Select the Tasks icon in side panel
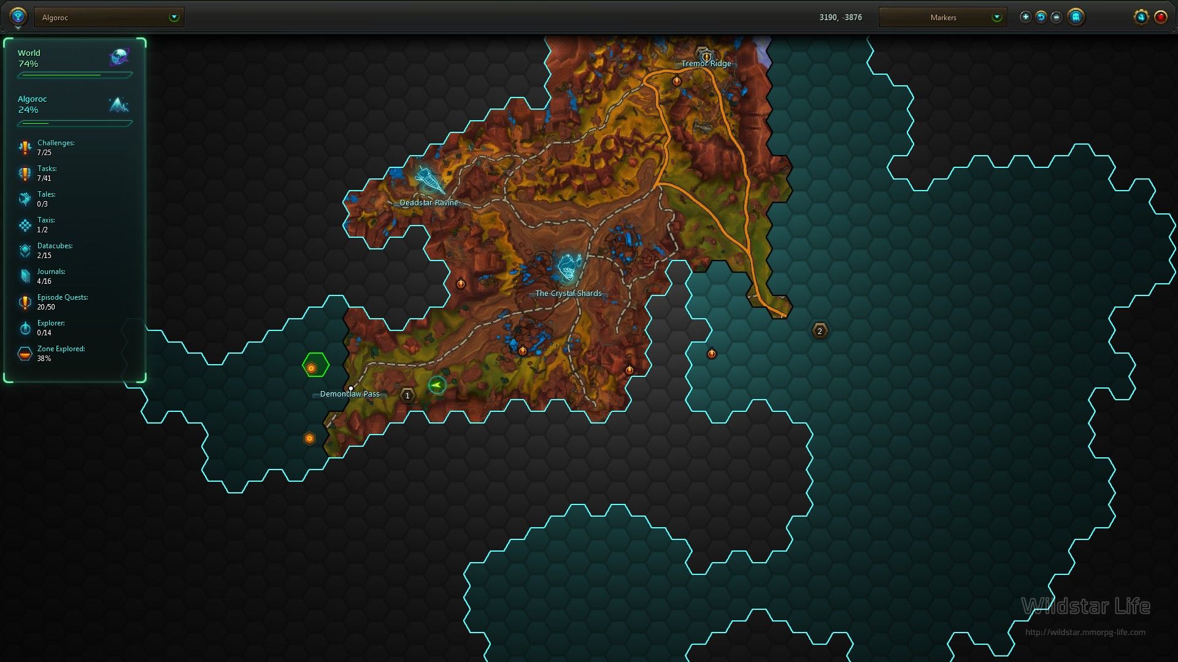Screen dimensions: 1178x662 (25, 173)
